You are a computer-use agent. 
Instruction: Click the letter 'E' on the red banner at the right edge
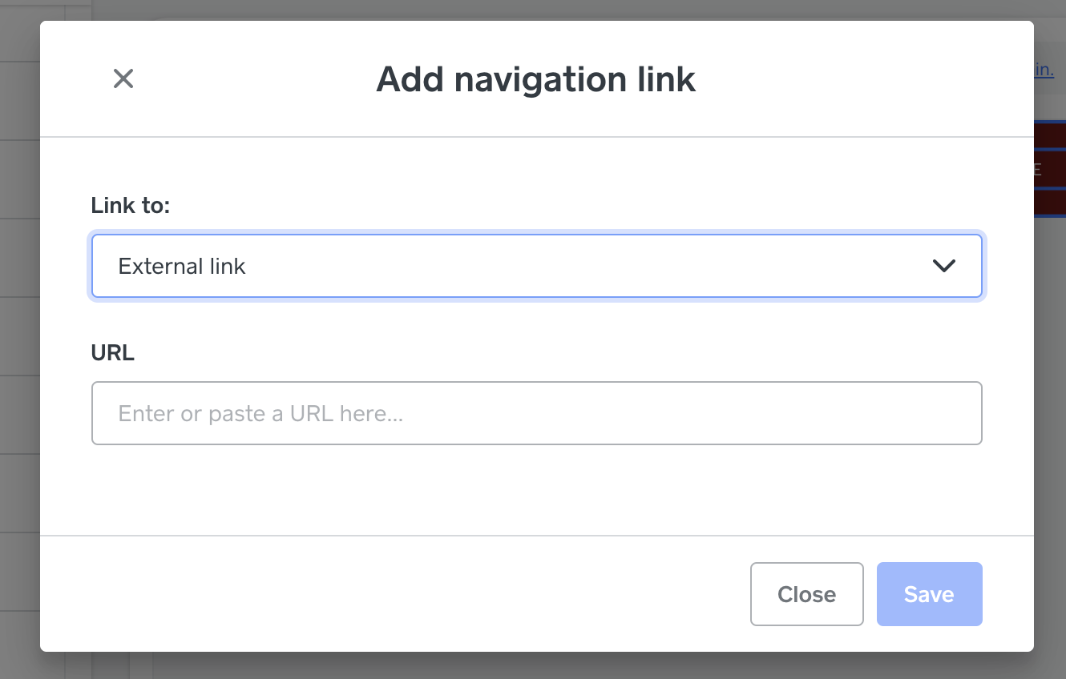pos(1037,169)
